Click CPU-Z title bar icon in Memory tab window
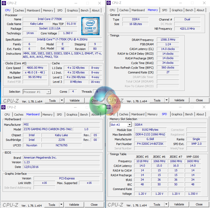This screenshot has width=210, height=208. (x=109, y=3)
